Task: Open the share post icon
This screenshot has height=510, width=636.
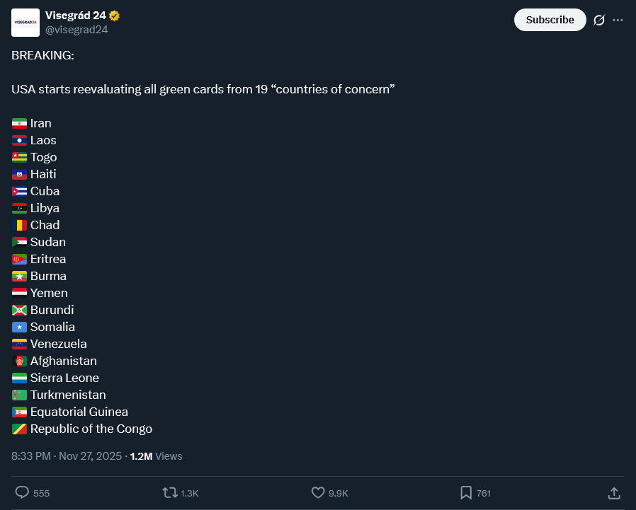Action: [x=614, y=492]
